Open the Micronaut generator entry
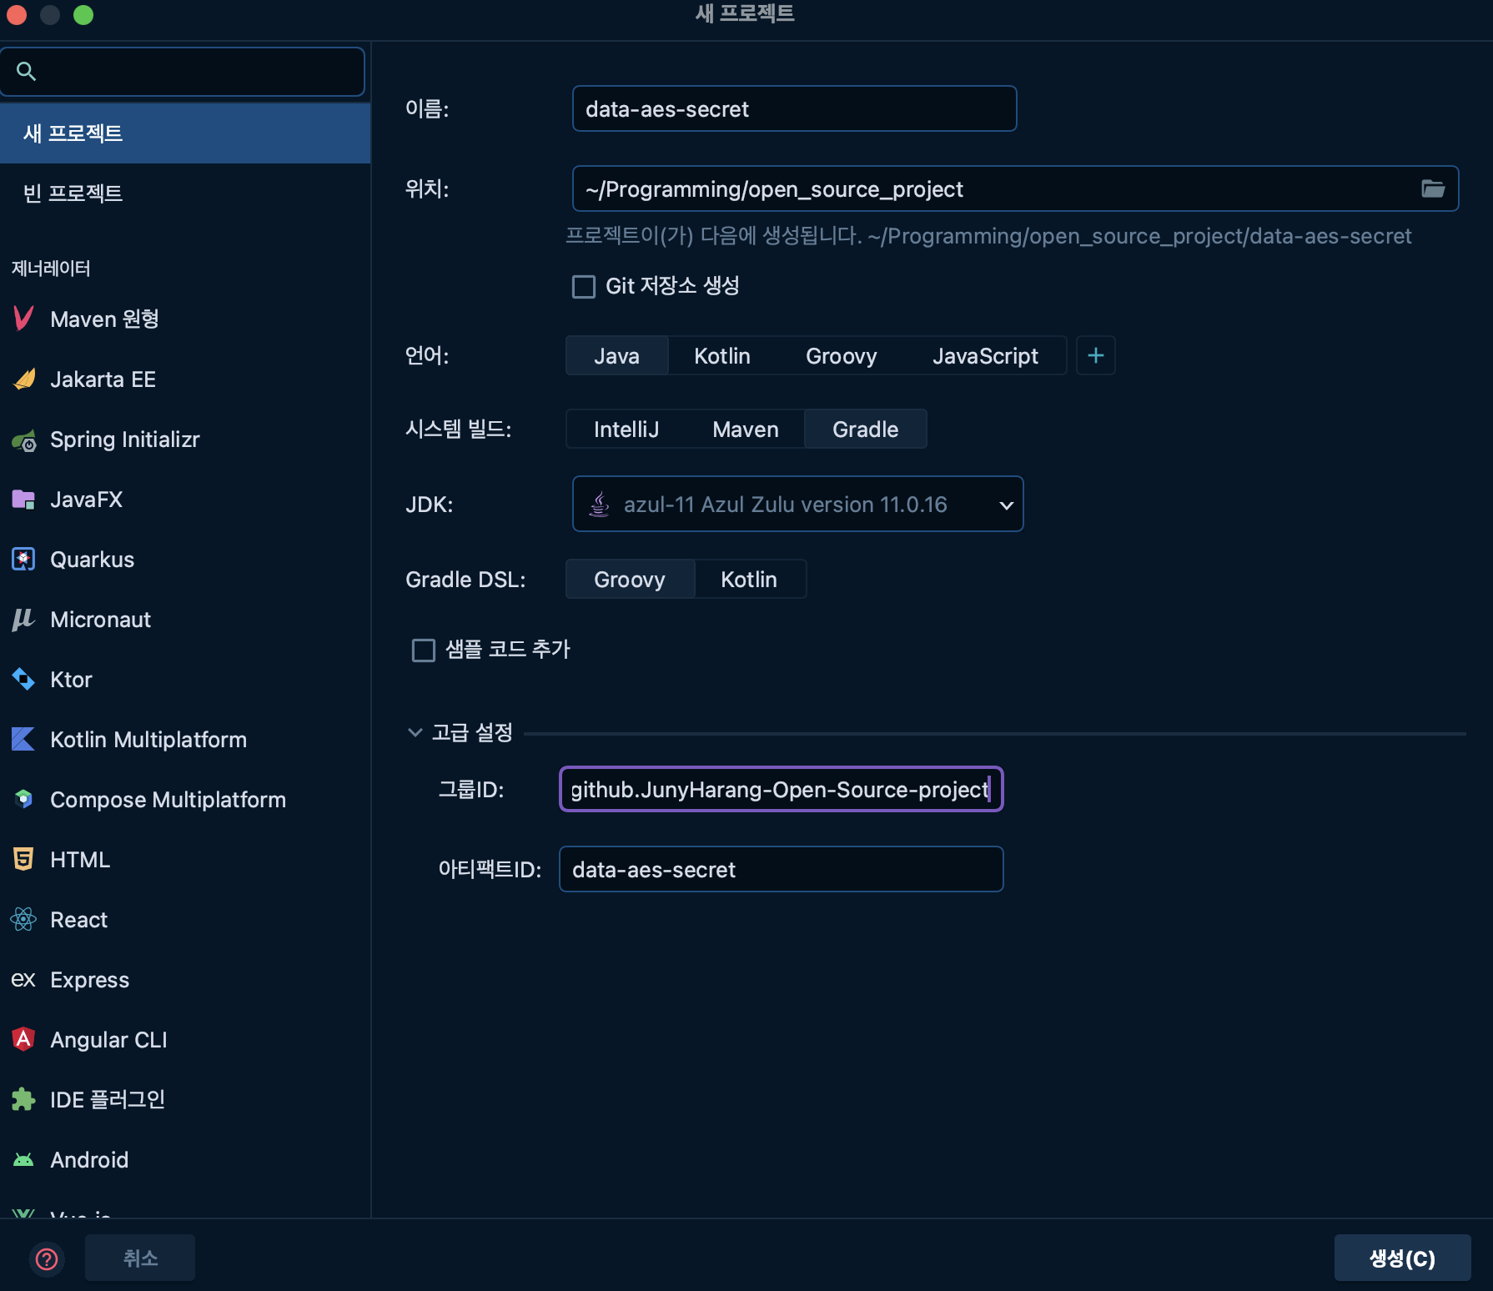This screenshot has height=1291, width=1493. (x=185, y=620)
